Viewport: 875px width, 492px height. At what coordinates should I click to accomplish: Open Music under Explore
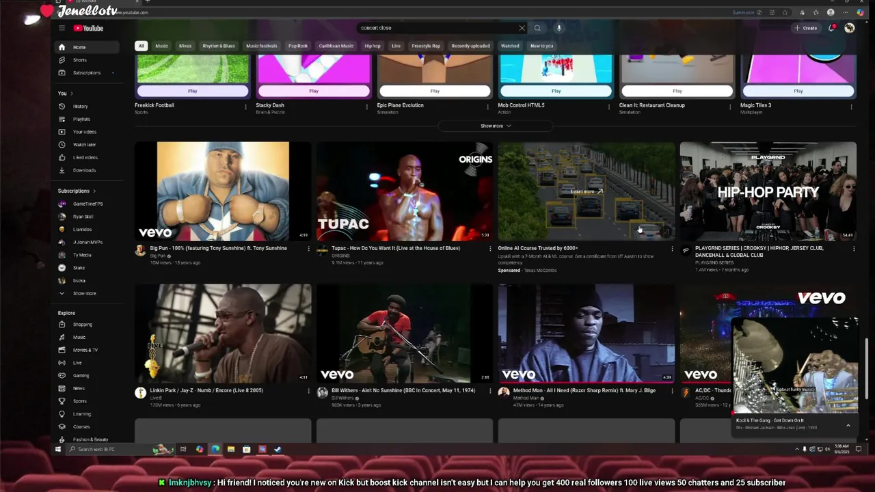click(x=79, y=337)
